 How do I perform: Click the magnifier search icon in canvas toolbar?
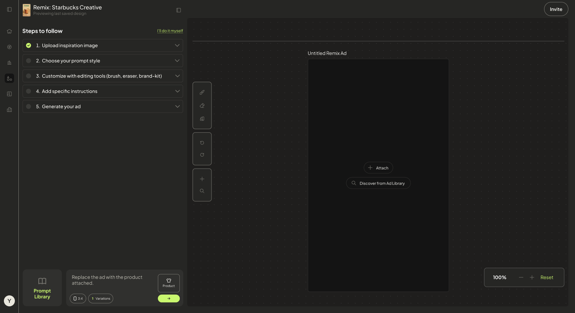tap(202, 191)
